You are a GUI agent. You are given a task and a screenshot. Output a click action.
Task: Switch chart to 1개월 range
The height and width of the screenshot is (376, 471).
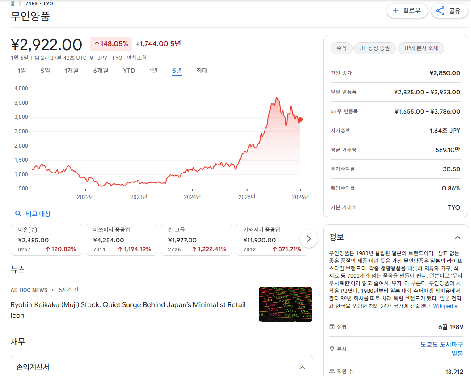click(x=71, y=71)
